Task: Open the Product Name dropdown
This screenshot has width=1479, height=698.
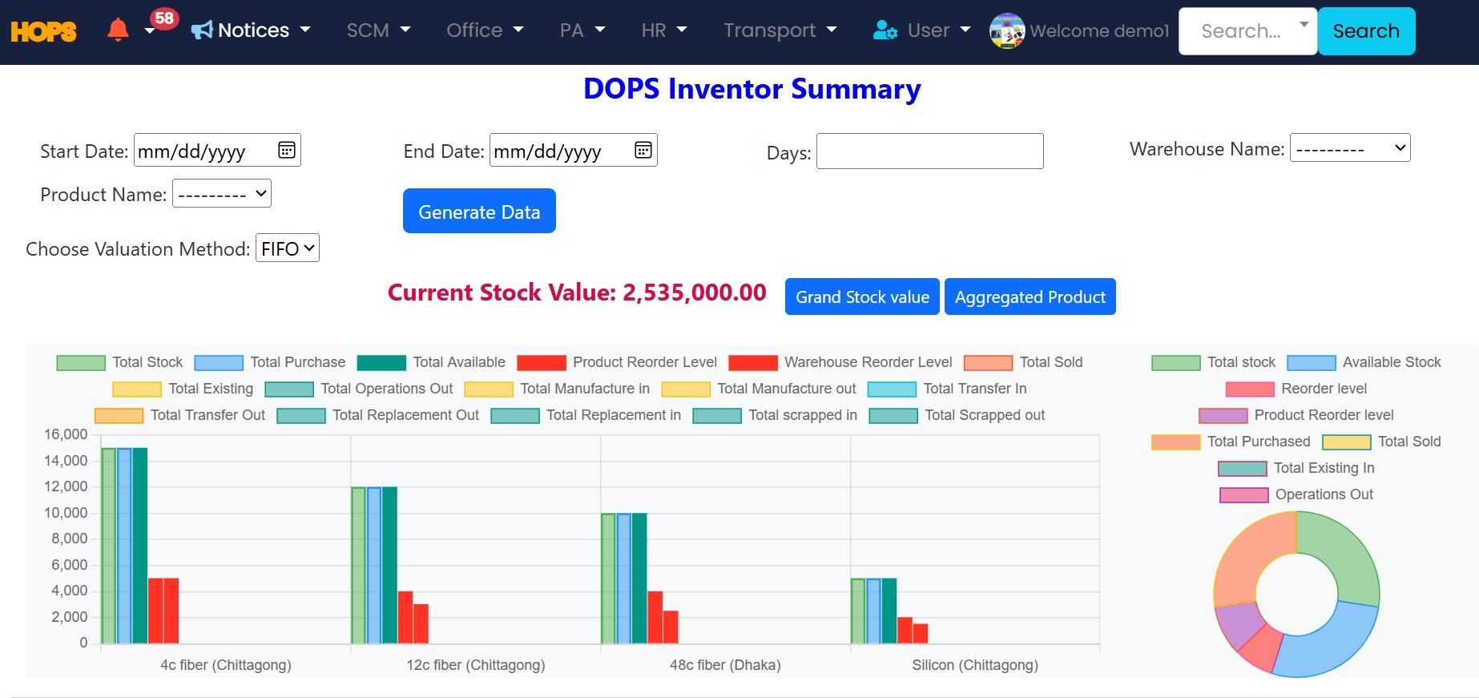Action: pyautogui.click(x=222, y=194)
